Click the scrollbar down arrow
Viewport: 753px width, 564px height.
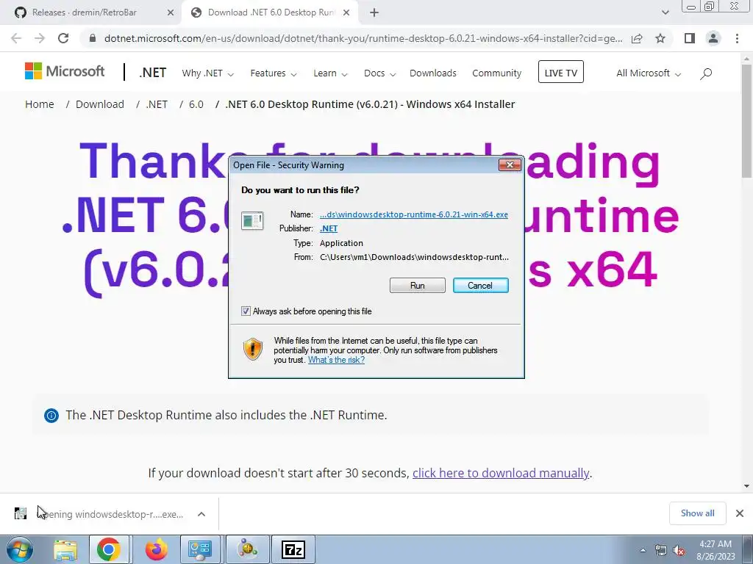747,486
